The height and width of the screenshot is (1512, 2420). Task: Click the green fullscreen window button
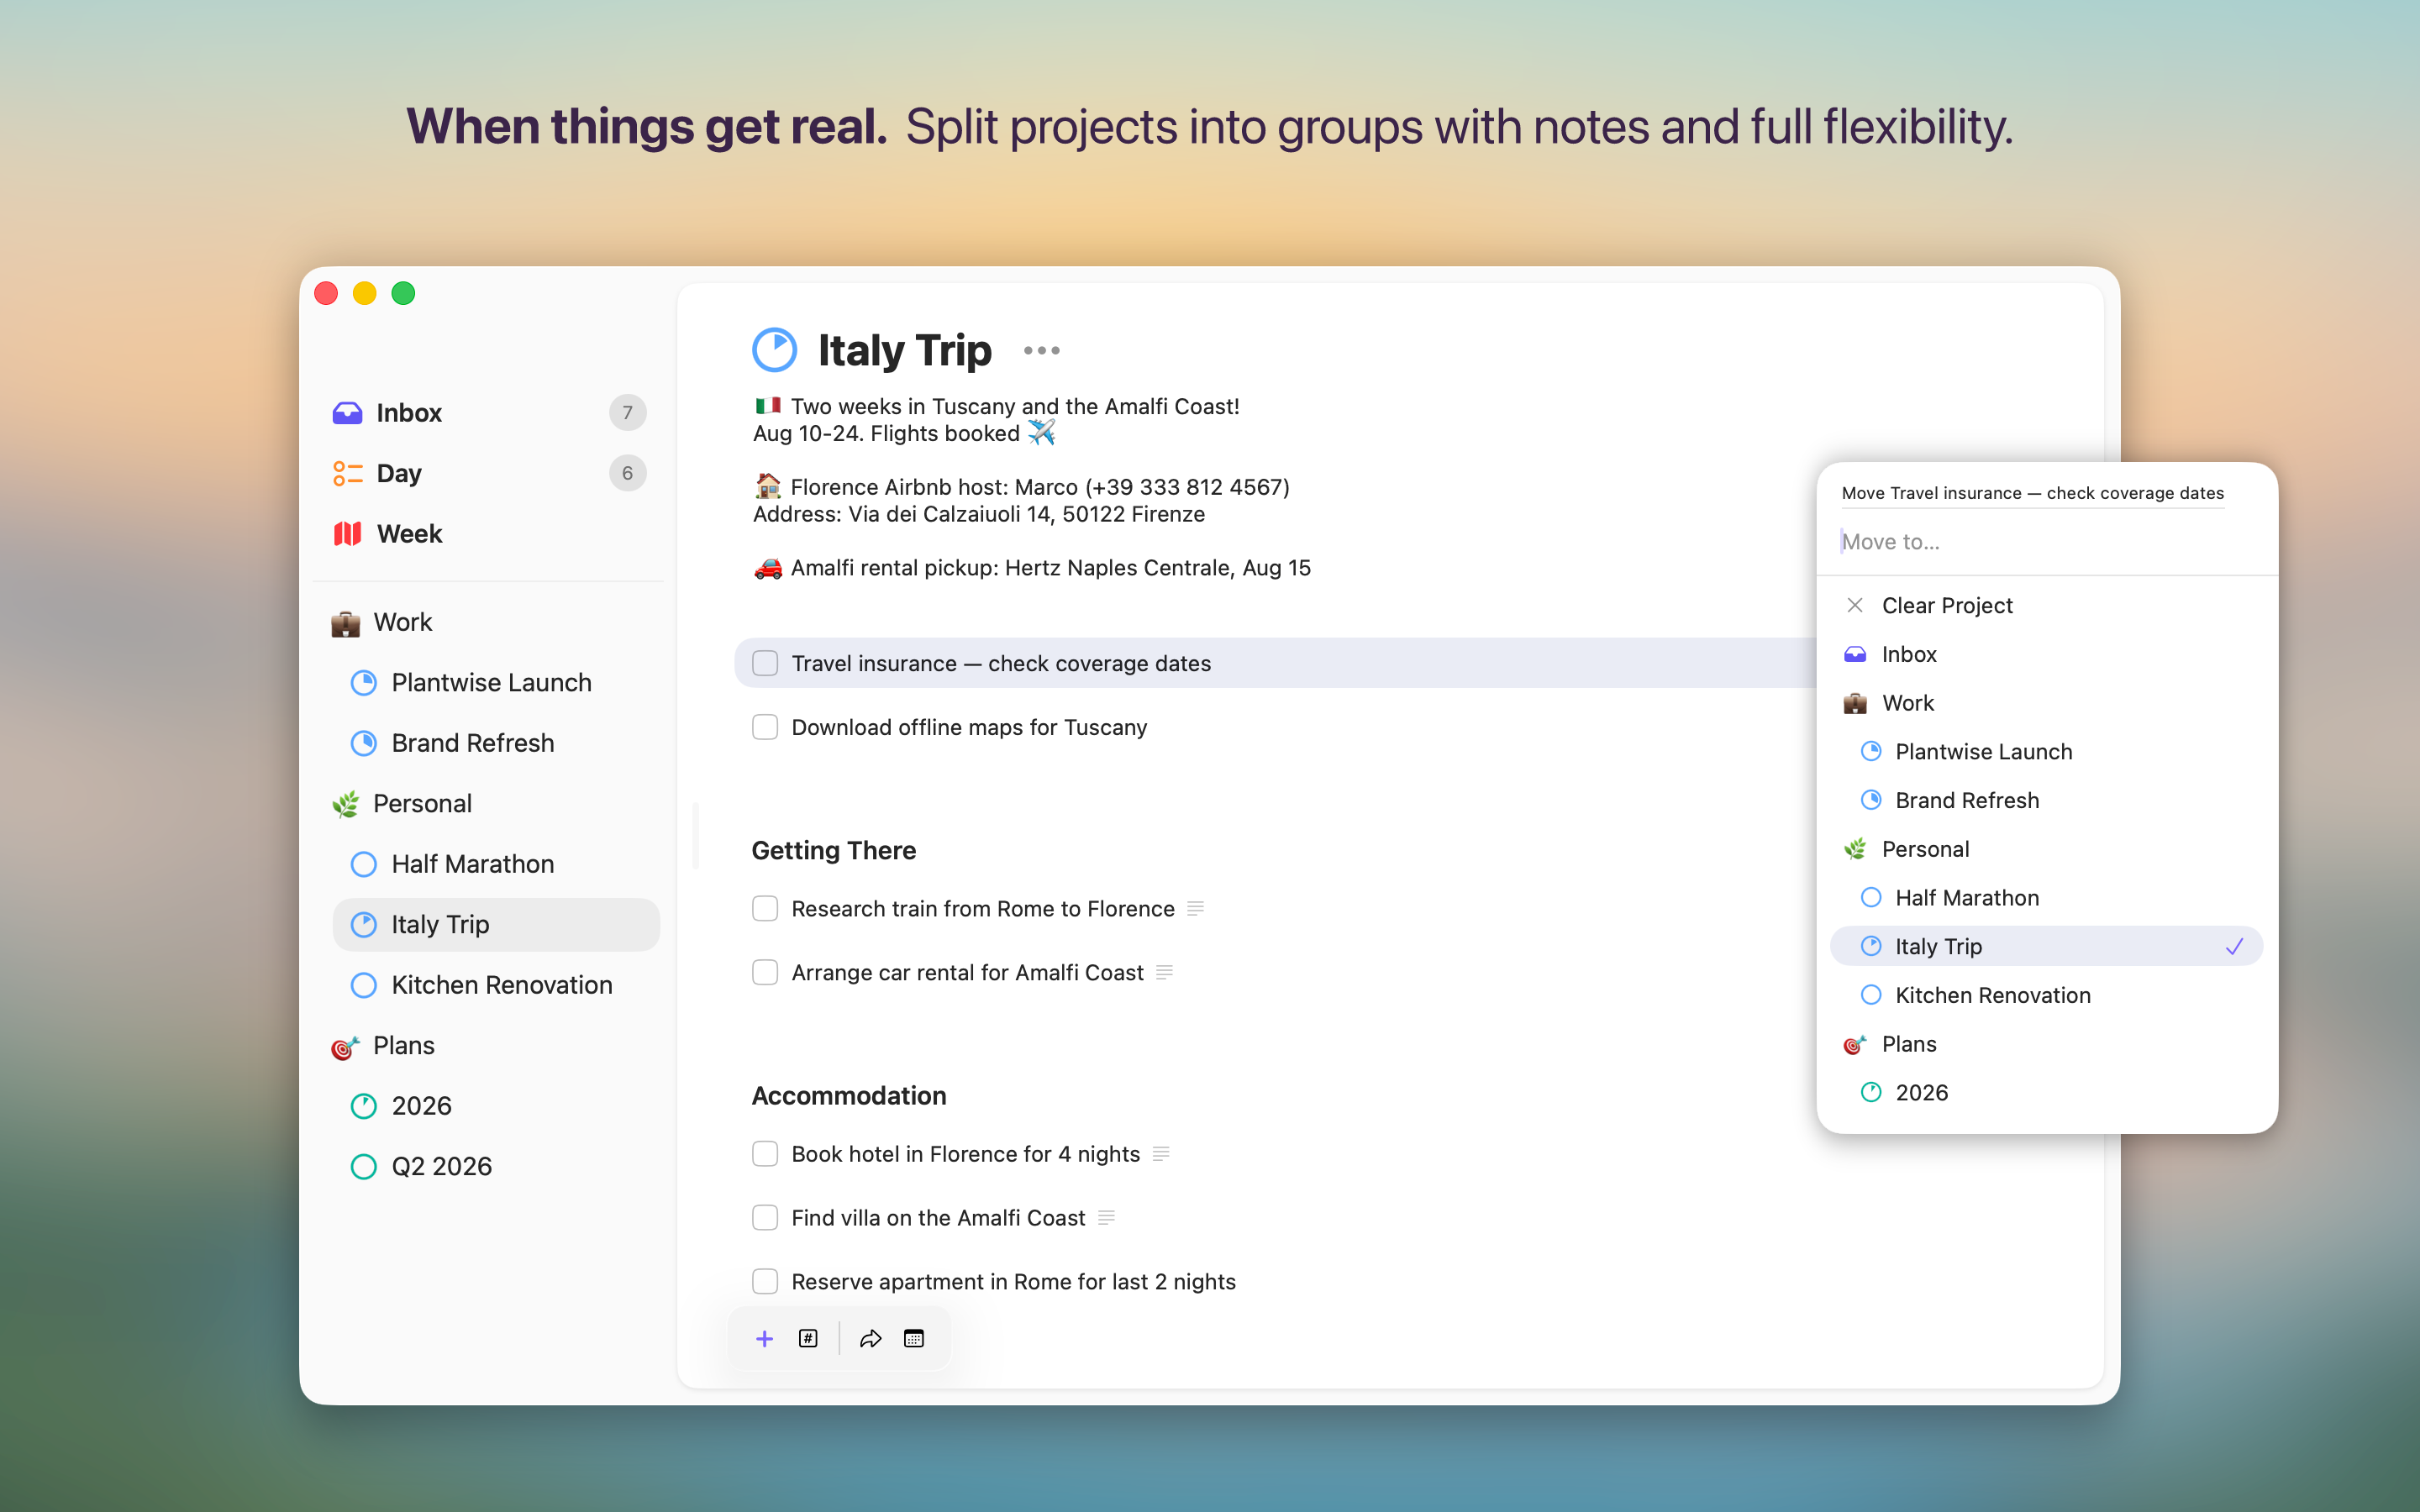click(403, 293)
